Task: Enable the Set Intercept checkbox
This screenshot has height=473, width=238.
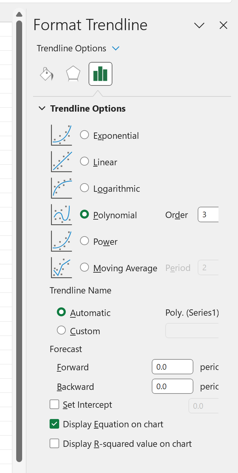Action: tap(54, 404)
